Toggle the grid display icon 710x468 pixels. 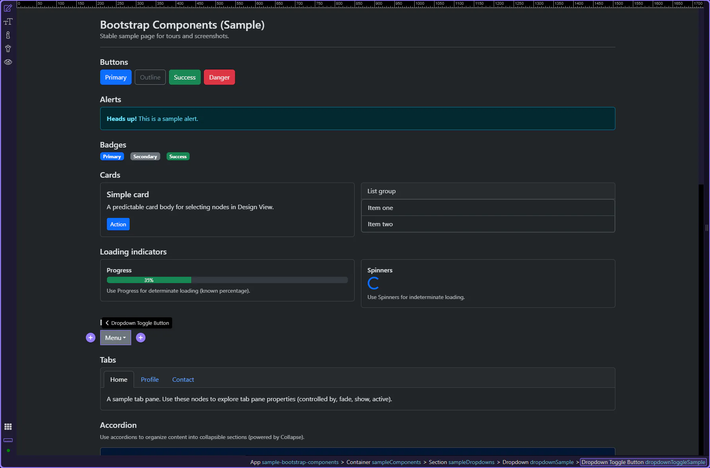point(8,427)
